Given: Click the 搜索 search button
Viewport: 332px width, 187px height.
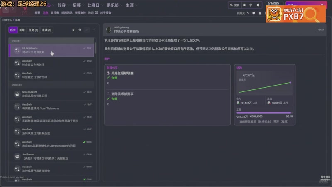Looking at the screenshot, I should click(235, 5).
